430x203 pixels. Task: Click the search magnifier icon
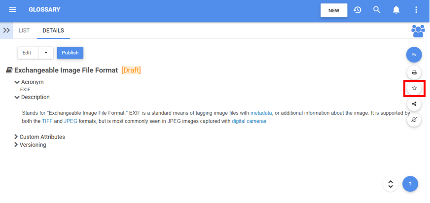tap(377, 10)
